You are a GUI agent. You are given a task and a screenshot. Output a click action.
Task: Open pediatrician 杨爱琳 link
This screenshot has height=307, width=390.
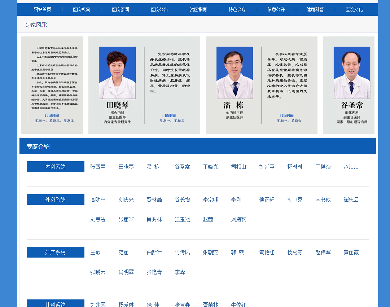[x=126, y=304]
